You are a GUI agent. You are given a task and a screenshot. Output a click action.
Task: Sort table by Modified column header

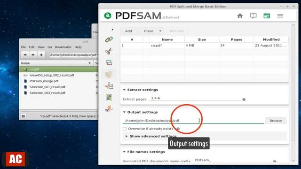pos(271,39)
